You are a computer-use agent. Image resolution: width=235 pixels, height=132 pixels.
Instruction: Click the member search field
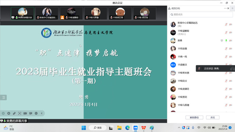[201, 15]
